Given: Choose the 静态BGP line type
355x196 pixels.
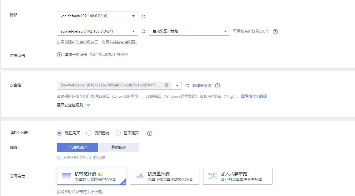Looking at the screenshot, I should tap(119, 147).
